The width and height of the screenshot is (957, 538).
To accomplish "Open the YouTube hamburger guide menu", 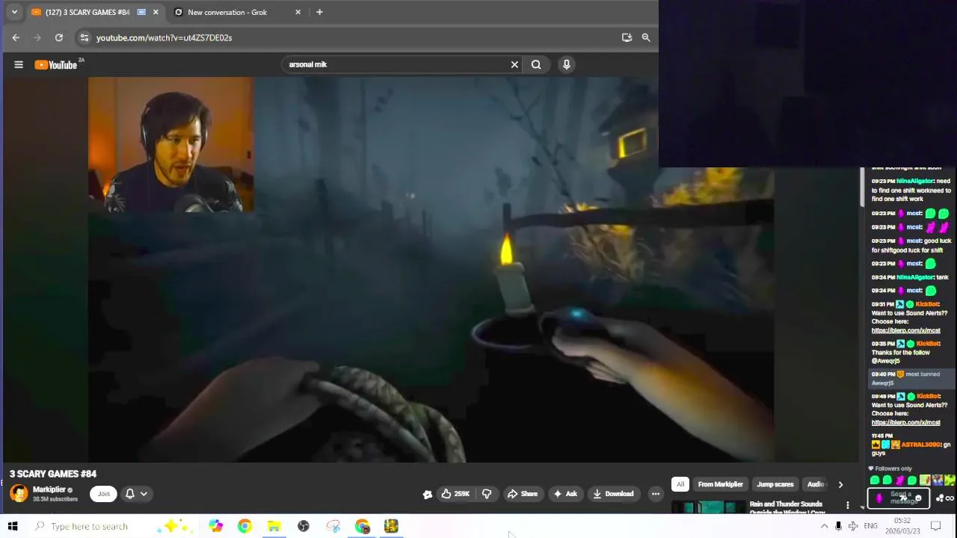I will (x=19, y=65).
